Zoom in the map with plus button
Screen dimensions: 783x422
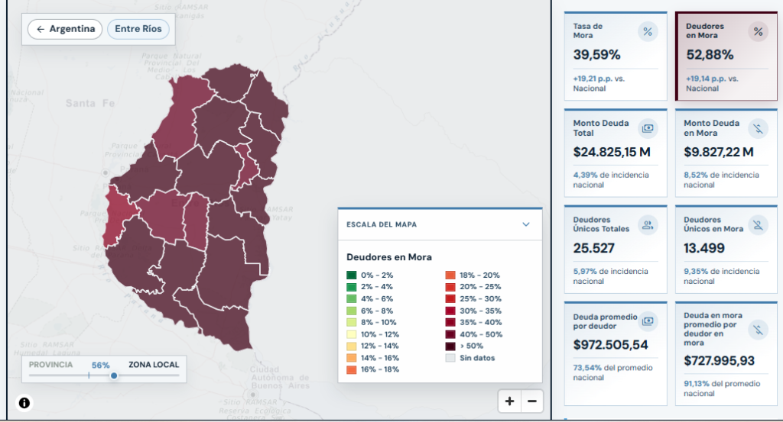pyautogui.click(x=509, y=401)
